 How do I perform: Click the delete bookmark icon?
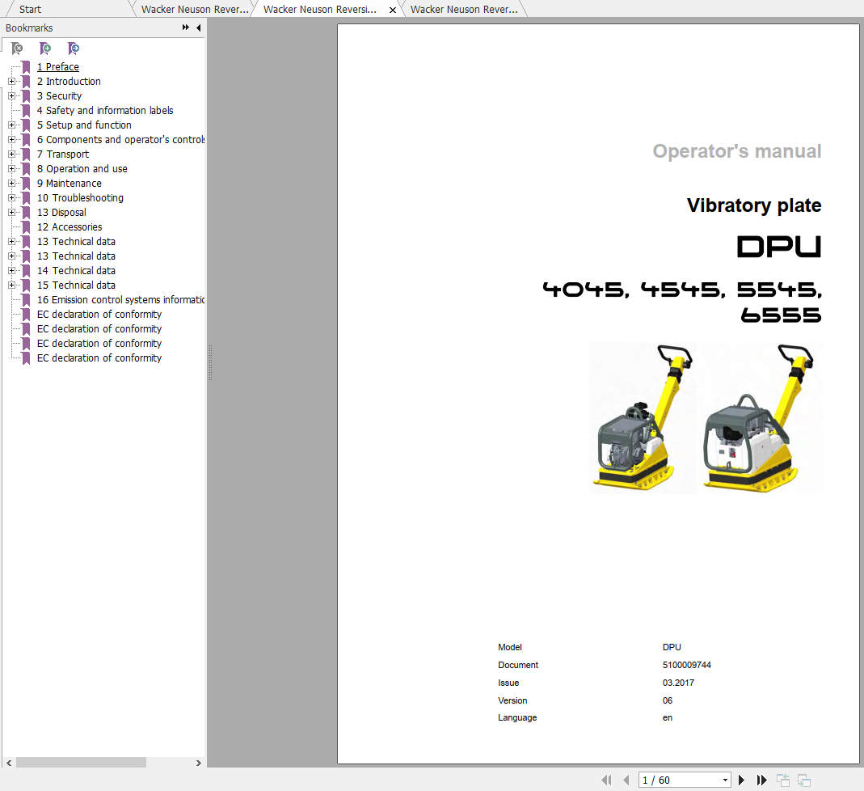point(17,49)
